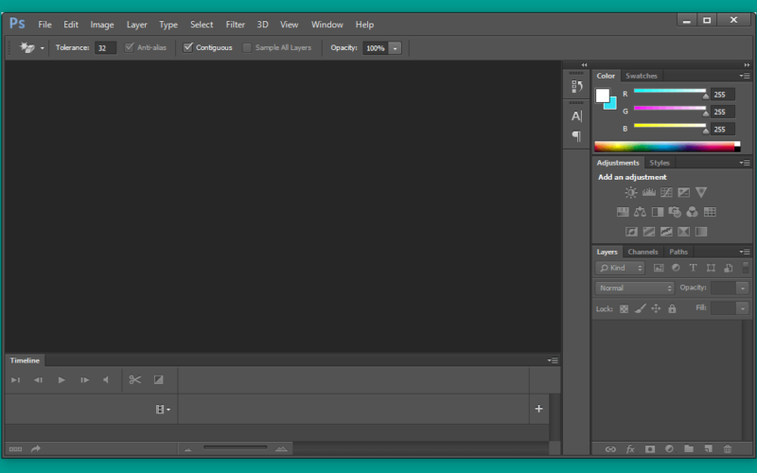Click the delete layer trash icon
The width and height of the screenshot is (757, 473).
tap(728, 448)
